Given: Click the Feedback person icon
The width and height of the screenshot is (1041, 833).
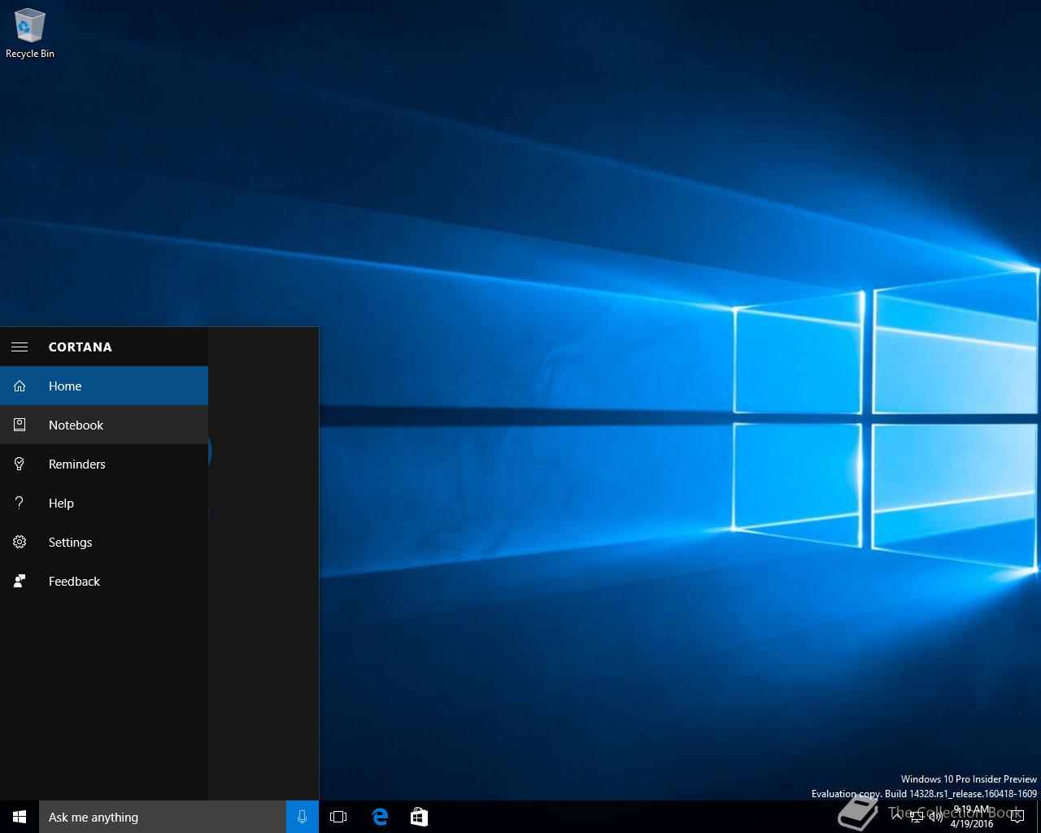Looking at the screenshot, I should [x=20, y=581].
